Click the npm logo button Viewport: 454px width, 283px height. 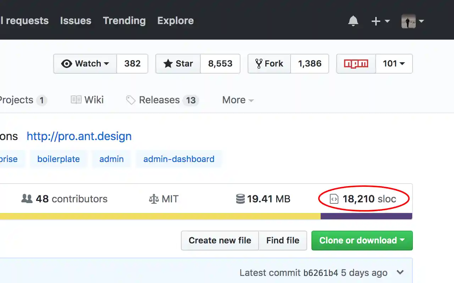click(x=356, y=64)
